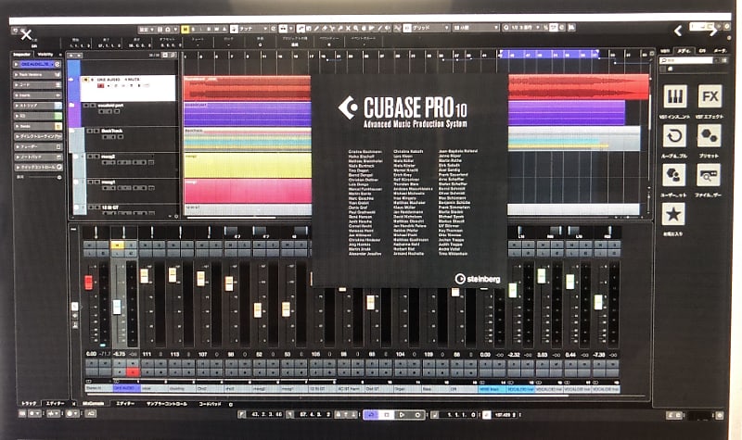Select the MixConsole lower zone tab

(x=94, y=404)
